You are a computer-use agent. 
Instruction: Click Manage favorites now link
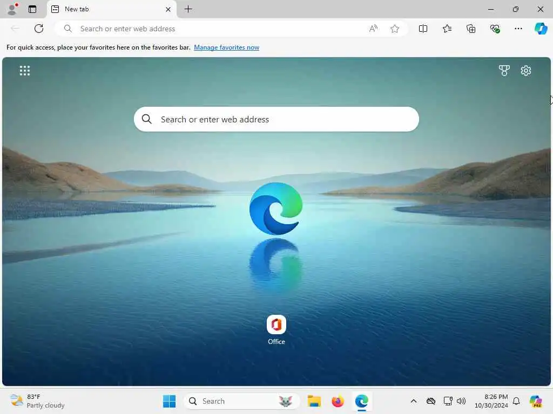[226, 47]
